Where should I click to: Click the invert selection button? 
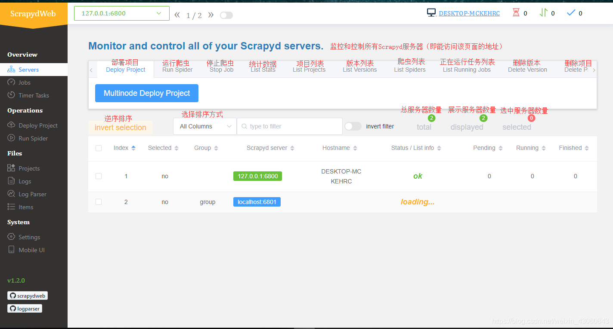point(121,128)
